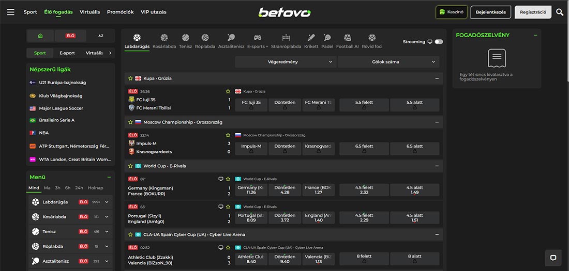Click the ÉLŐ live filter in sidebar top

tap(70, 36)
